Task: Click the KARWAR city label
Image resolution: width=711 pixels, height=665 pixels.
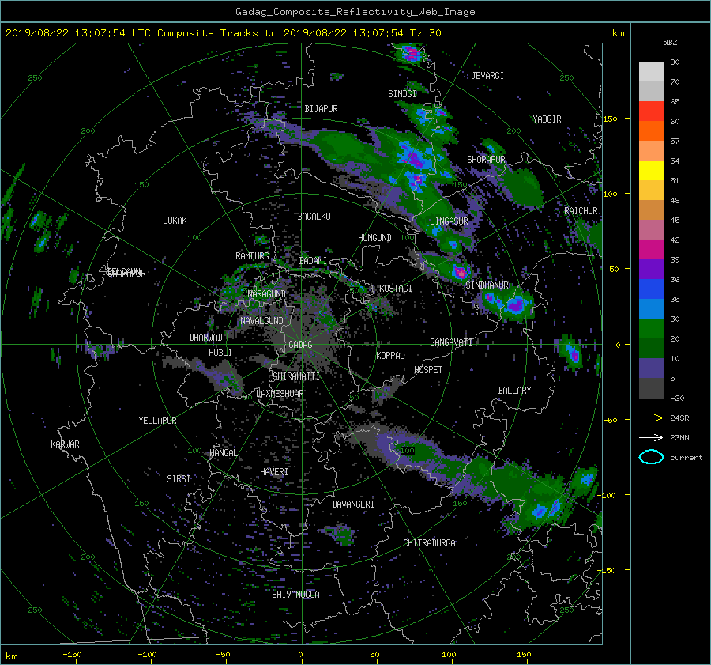Action: tap(65, 444)
